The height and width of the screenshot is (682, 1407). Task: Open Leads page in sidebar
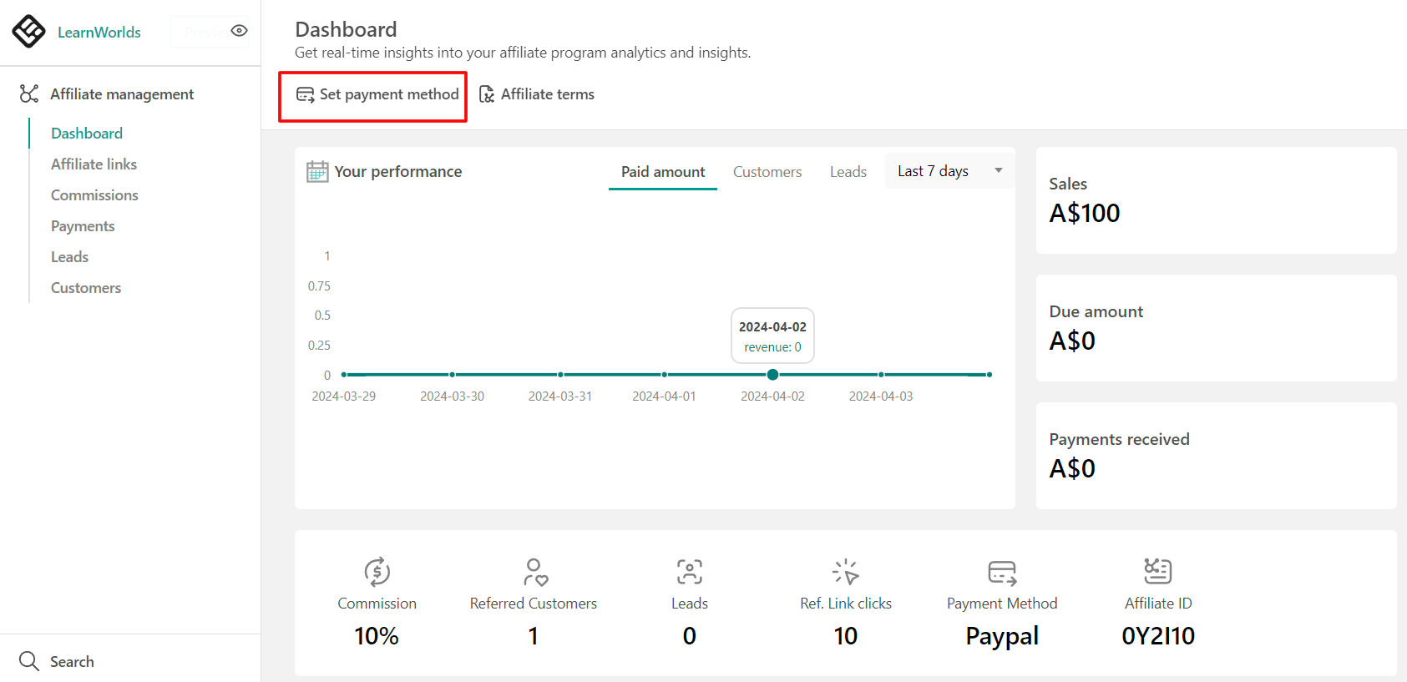pos(69,257)
